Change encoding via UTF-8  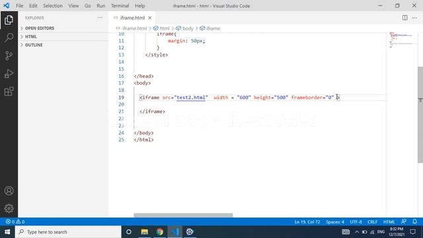point(356,221)
